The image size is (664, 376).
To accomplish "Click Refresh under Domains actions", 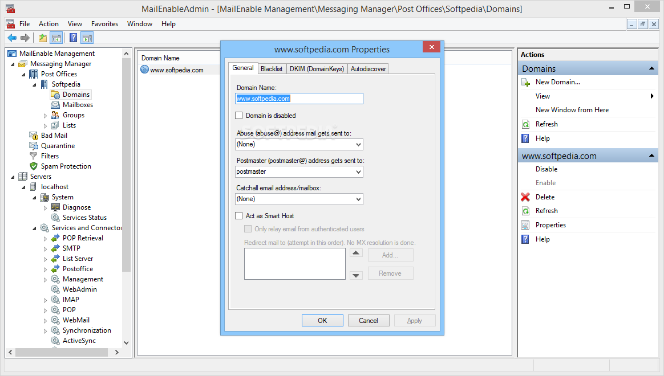I will (546, 124).
